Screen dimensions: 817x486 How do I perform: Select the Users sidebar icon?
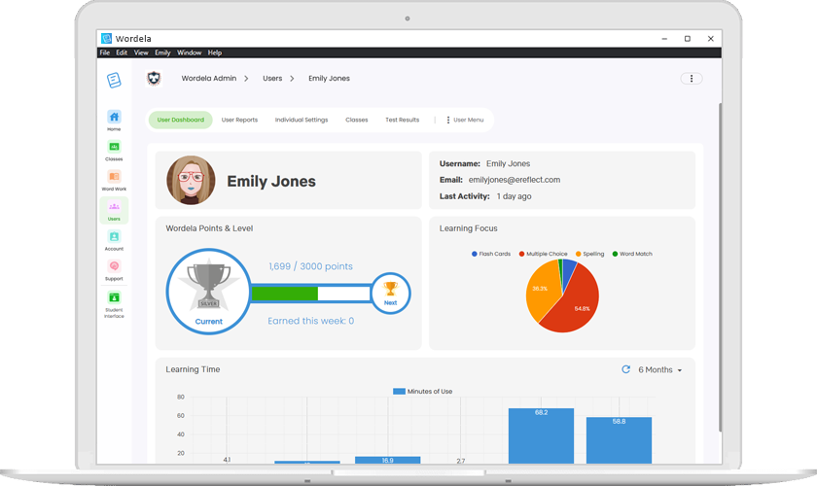114,211
